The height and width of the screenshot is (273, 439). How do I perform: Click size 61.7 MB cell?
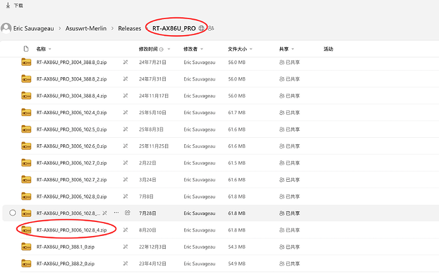[236, 113]
